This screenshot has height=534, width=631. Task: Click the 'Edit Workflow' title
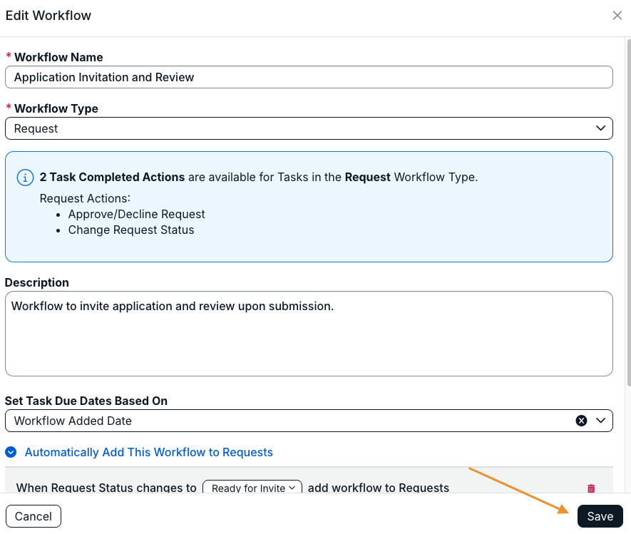coord(48,16)
